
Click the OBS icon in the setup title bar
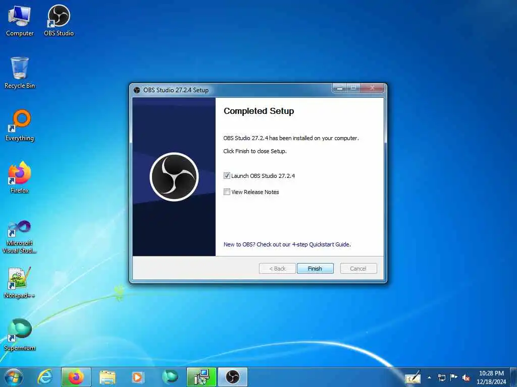coord(137,90)
